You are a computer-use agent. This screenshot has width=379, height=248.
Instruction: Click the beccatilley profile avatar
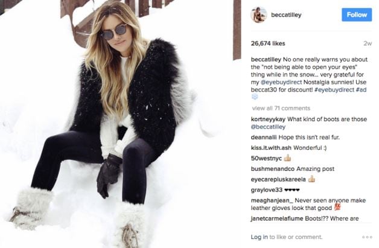[x=259, y=14]
